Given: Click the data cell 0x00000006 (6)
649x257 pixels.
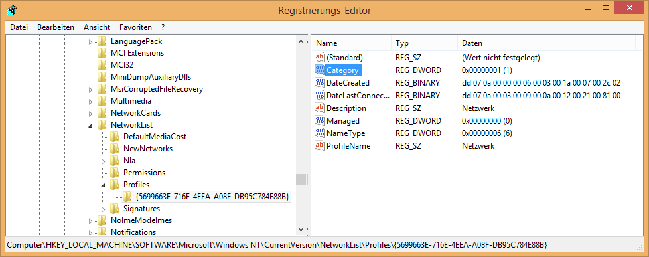Looking at the screenshot, I should click(x=487, y=133).
